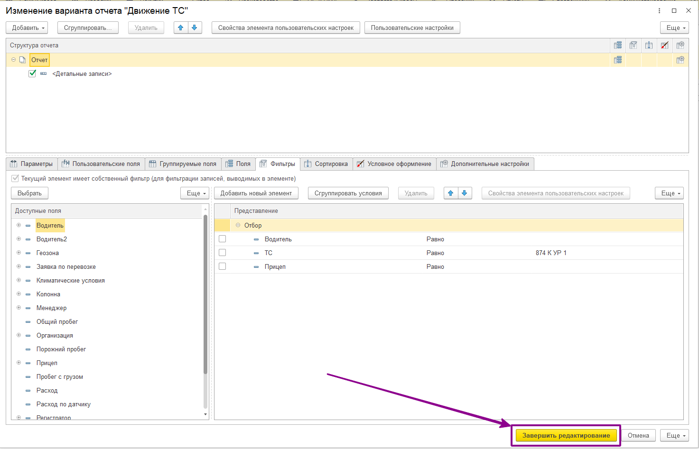Click scrollbar up arrow in Доступные поля
Image resolution: width=699 pixels, height=449 pixels.
pos(205,209)
